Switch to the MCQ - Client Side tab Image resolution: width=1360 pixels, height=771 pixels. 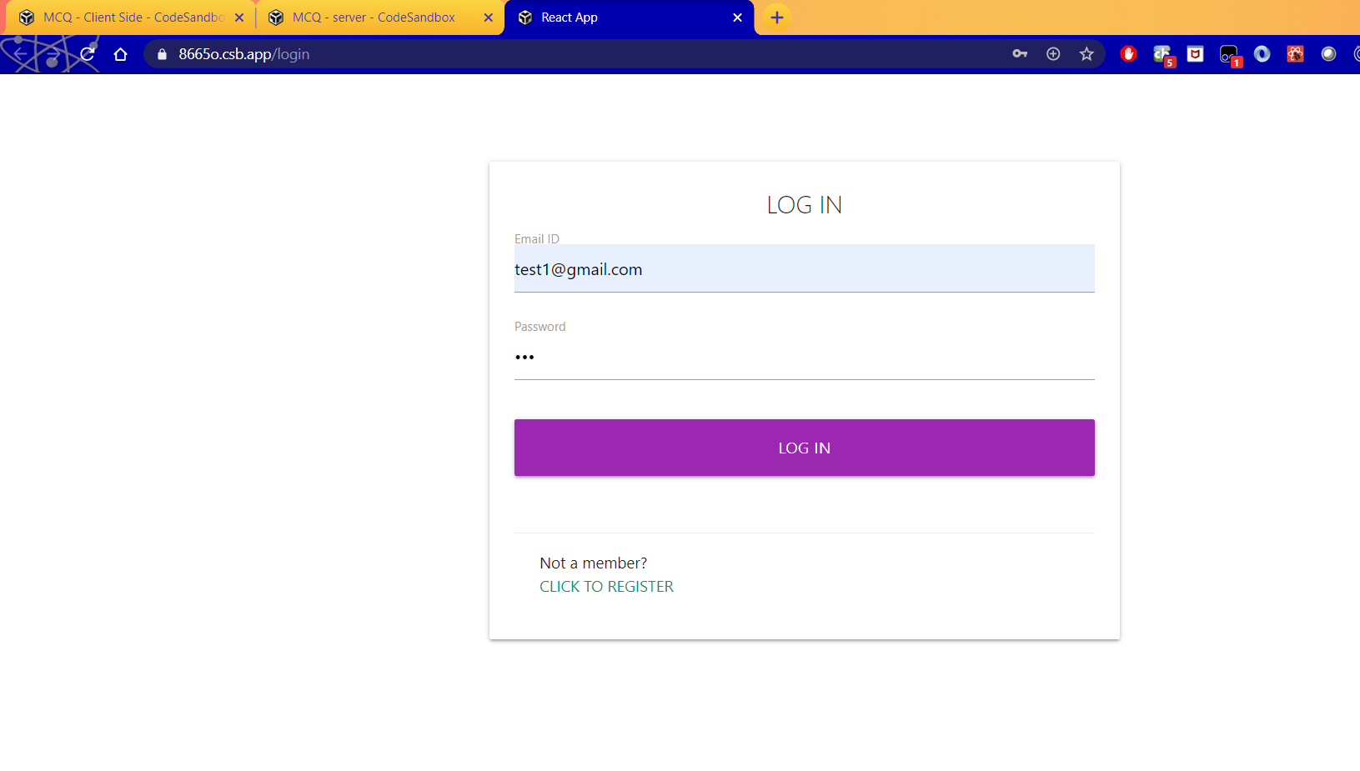pos(125,17)
